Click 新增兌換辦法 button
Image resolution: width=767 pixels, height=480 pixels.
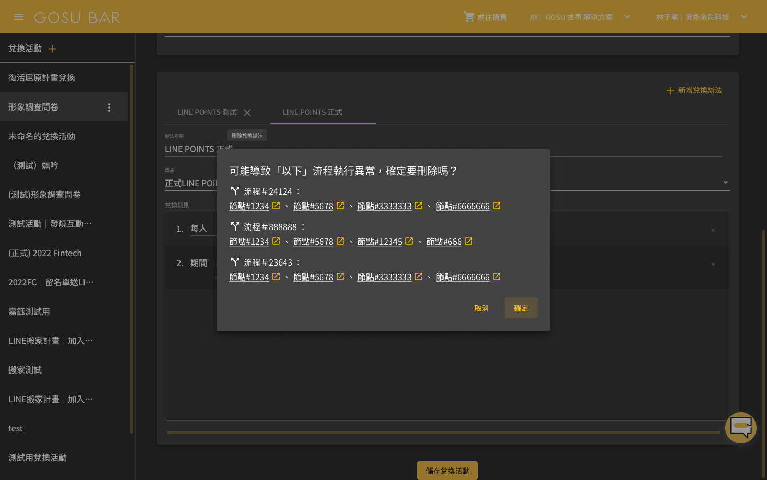coord(694,90)
